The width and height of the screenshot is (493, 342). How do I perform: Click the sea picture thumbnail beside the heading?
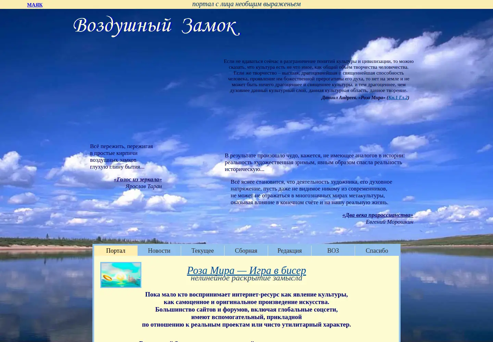tap(121, 275)
